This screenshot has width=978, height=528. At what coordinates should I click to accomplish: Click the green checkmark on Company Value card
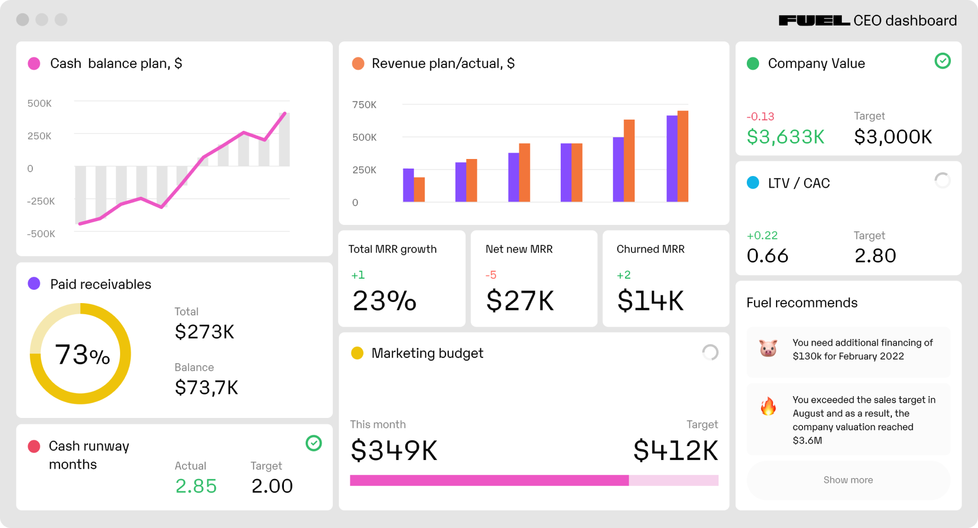[x=942, y=61]
